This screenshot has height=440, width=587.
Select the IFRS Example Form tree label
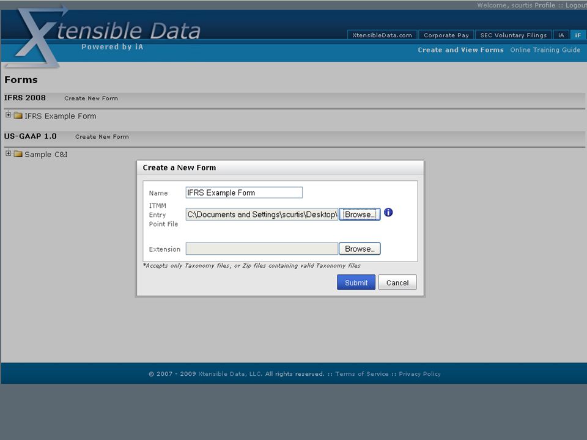point(61,116)
